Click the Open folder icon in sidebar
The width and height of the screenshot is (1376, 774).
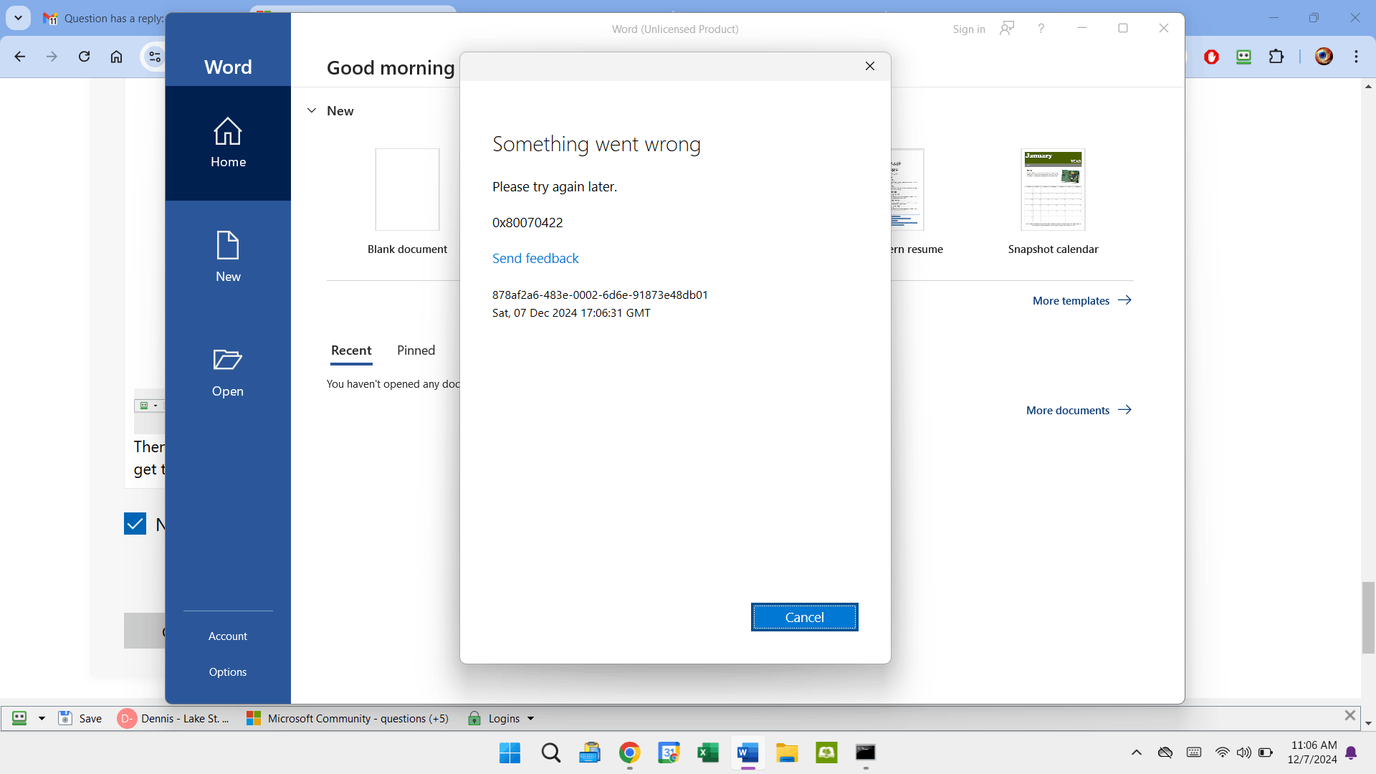228,360
